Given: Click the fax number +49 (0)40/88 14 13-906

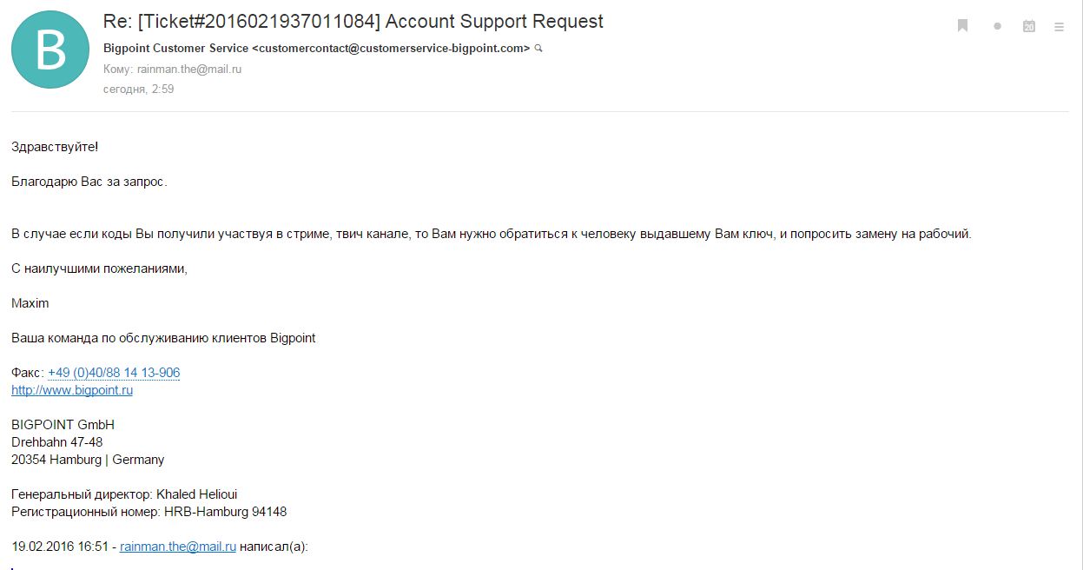Looking at the screenshot, I should (x=114, y=373).
